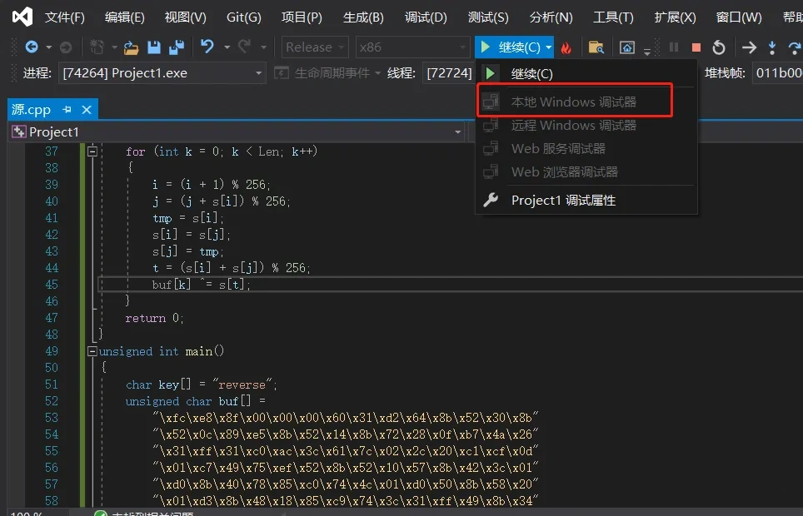This screenshot has height=516, width=803.
Task: Click the diagnostic tools window icon
Action: point(627,47)
